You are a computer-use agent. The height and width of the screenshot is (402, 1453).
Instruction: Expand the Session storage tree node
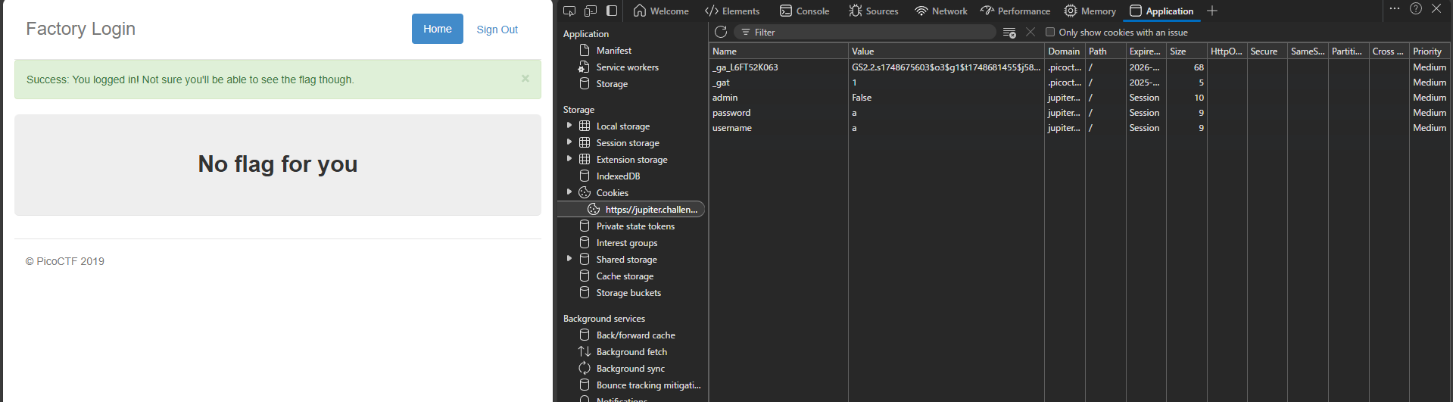coord(569,142)
